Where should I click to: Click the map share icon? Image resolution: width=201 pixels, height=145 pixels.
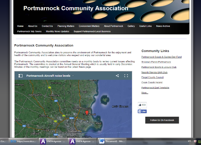pyautogui.click(x=117, y=76)
